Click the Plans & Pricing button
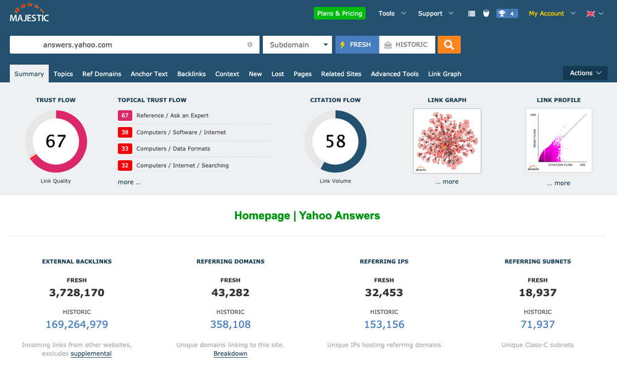Screen dimensions: 617x367 click(339, 14)
